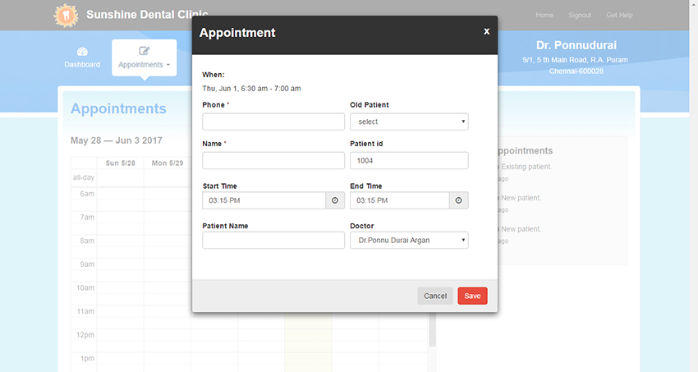Save the appointment
Viewport: 698px width, 372px height.
(x=472, y=296)
